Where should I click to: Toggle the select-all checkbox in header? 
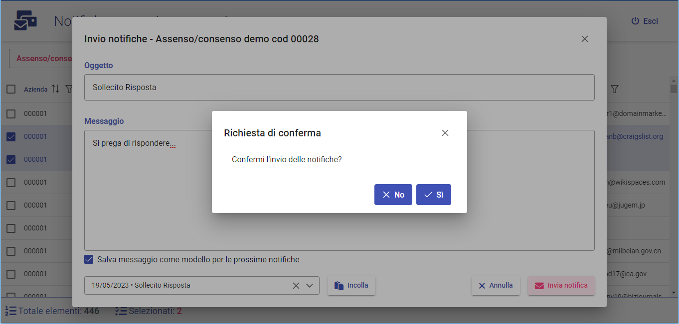tap(11, 89)
